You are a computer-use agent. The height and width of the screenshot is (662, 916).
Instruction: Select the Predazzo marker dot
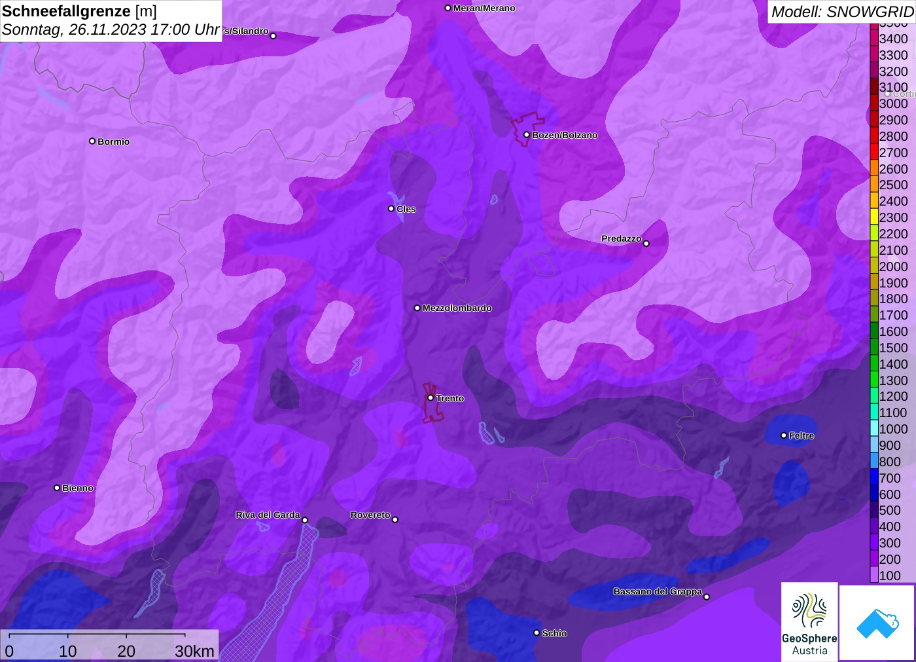coord(646,244)
